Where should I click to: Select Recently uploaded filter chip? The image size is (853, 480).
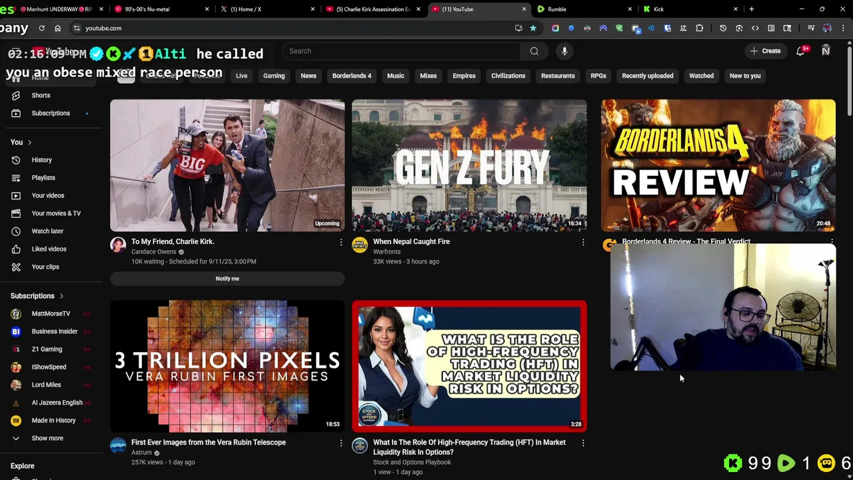(x=648, y=76)
